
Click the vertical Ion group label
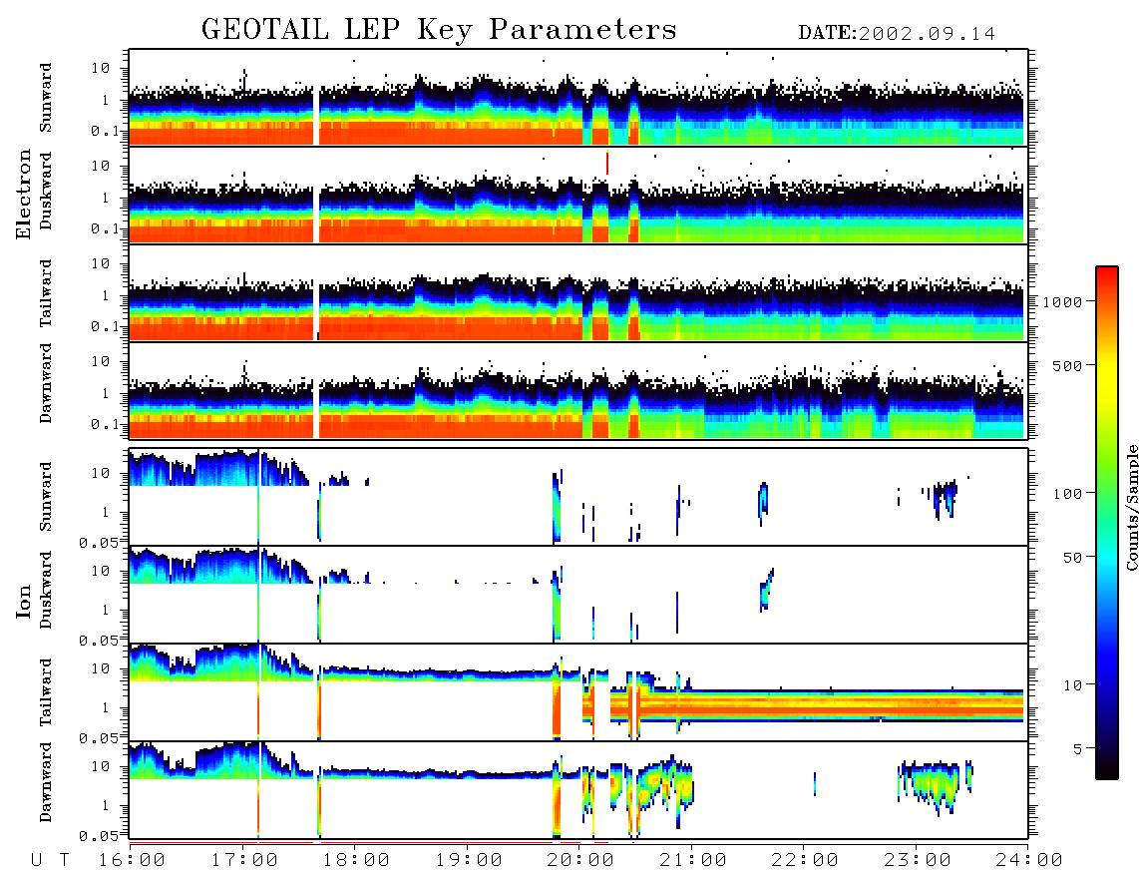[24, 602]
